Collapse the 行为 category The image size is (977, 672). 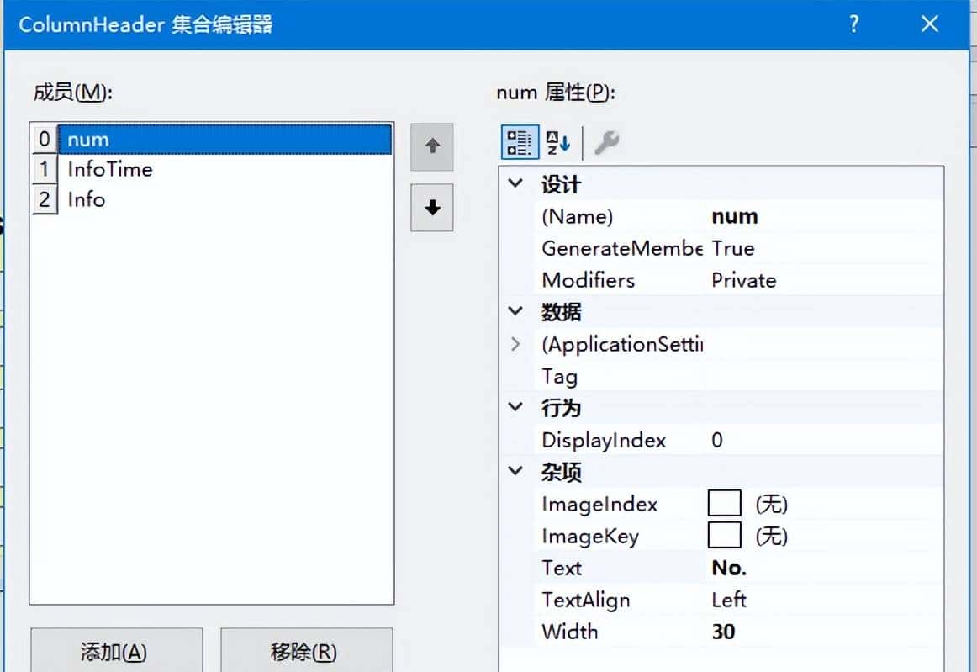[x=515, y=407]
